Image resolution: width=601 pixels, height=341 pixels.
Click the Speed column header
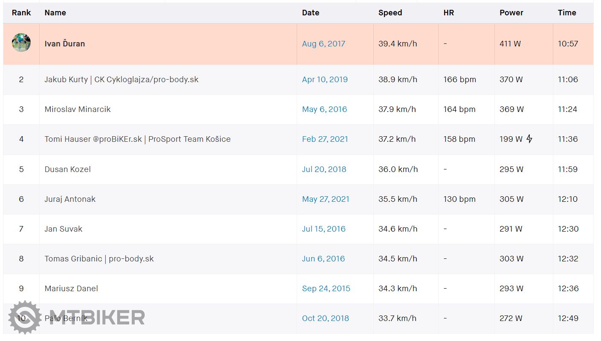pyautogui.click(x=390, y=13)
